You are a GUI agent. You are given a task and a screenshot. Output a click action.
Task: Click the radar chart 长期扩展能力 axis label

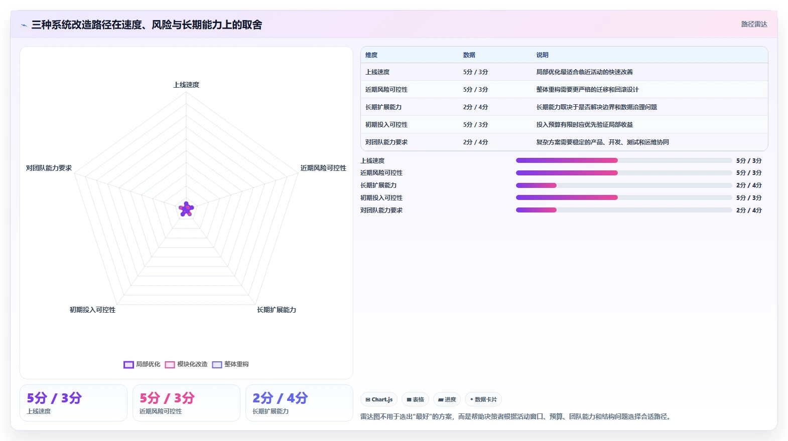tap(277, 310)
